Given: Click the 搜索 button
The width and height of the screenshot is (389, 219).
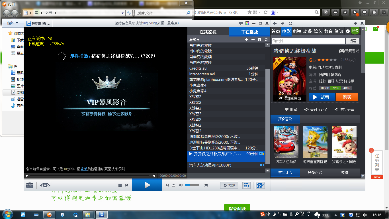Looking at the screenshot, I should click(353, 41).
